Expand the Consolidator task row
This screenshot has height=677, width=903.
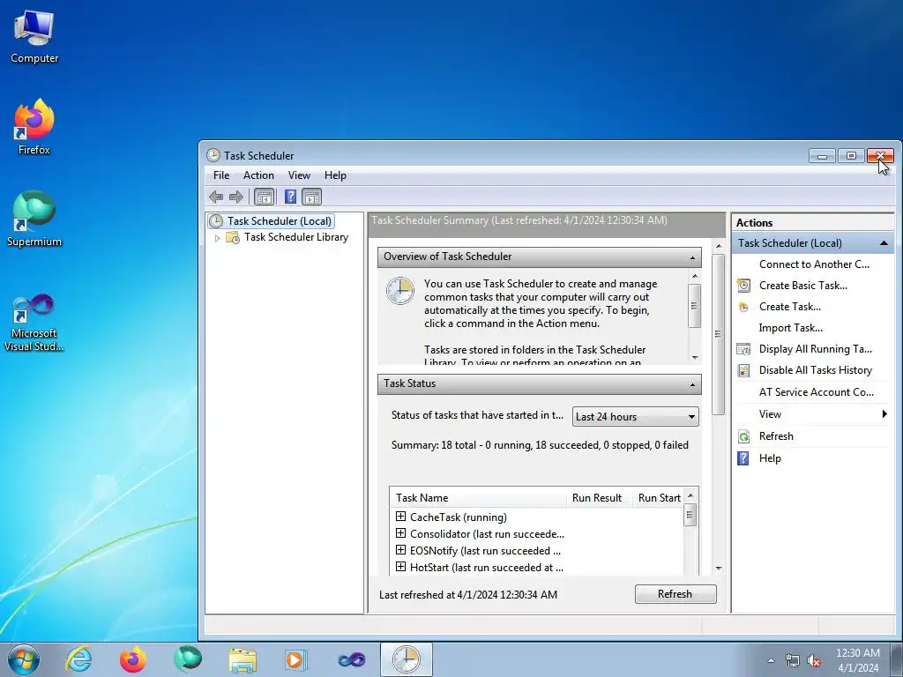(x=401, y=533)
